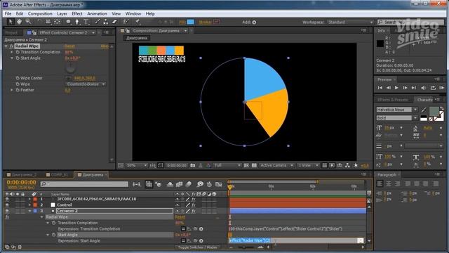Select the Pen tool
449x253 pixels.
(76, 22)
